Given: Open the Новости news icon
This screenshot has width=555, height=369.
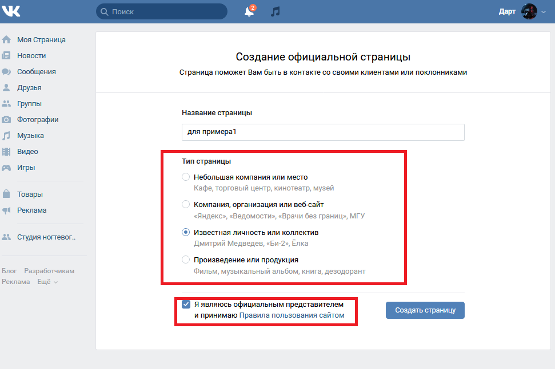Looking at the screenshot, I should 6,56.
